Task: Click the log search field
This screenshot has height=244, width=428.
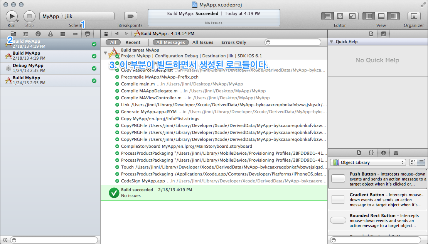Action: 293,42
